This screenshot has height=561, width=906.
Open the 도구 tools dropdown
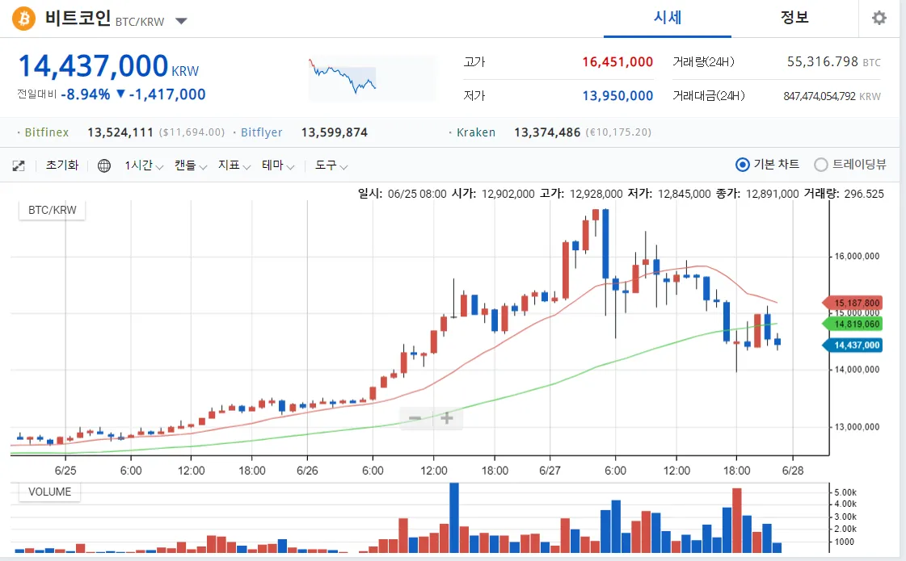pos(331,165)
